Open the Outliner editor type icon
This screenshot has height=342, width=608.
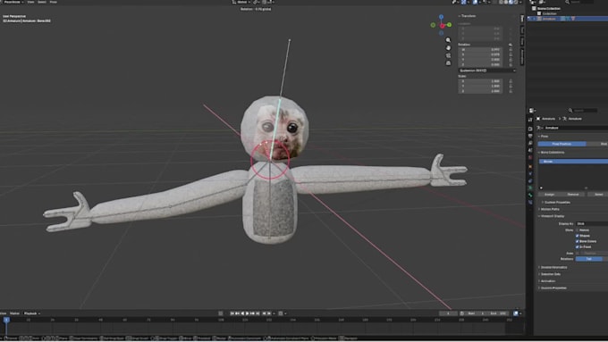(x=533, y=2)
